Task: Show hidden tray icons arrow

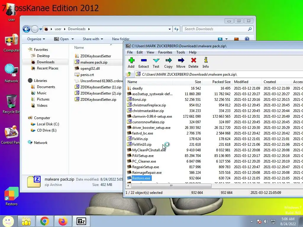Action: pyautogui.click(x=252, y=221)
